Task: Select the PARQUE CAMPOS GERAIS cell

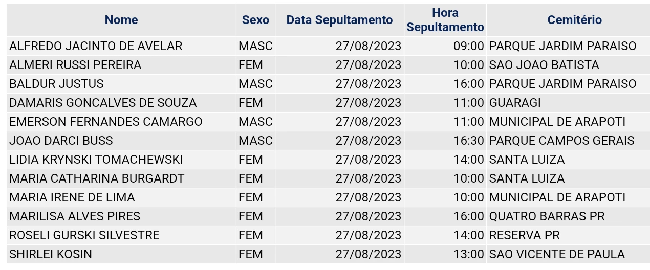Action: pyautogui.click(x=561, y=141)
